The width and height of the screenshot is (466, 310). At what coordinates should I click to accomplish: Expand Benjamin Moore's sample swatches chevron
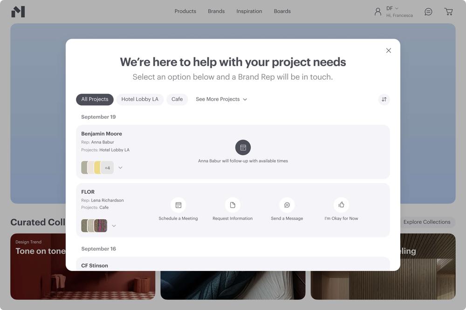(120, 168)
